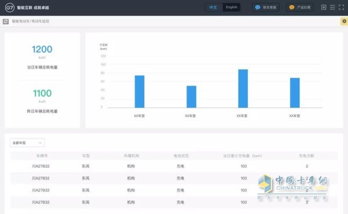Click the 智能电动车/电动车监控 breadcrumb

click(x=30, y=21)
